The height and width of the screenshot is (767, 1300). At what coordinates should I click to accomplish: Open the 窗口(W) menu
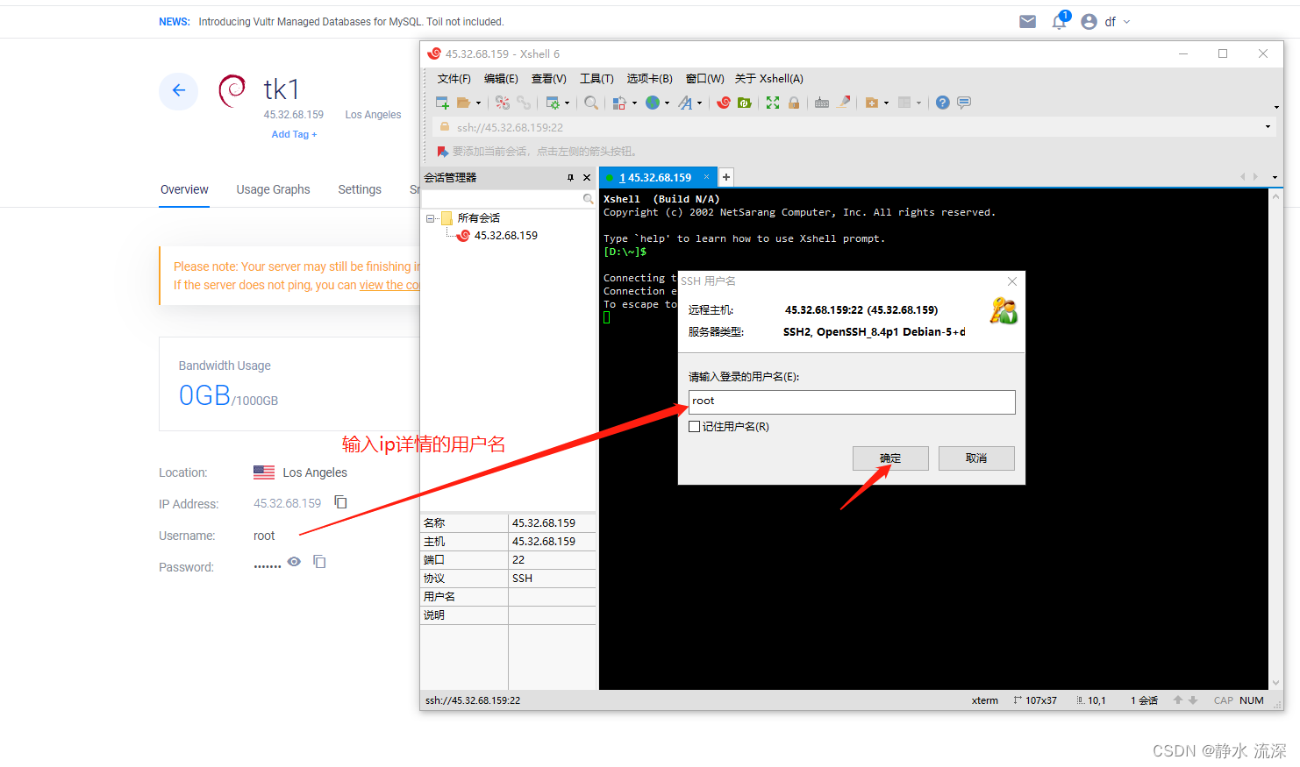tap(705, 79)
